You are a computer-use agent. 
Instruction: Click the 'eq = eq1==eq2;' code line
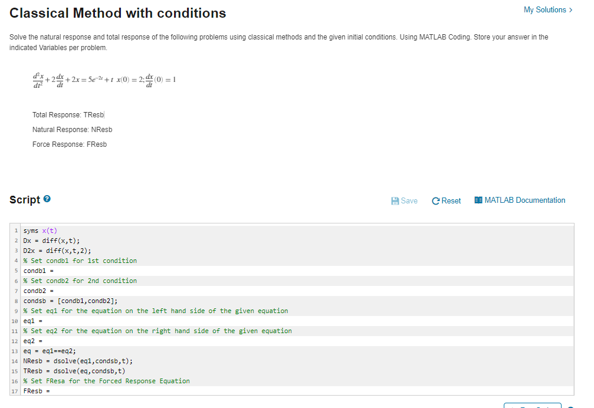pyautogui.click(x=297, y=351)
